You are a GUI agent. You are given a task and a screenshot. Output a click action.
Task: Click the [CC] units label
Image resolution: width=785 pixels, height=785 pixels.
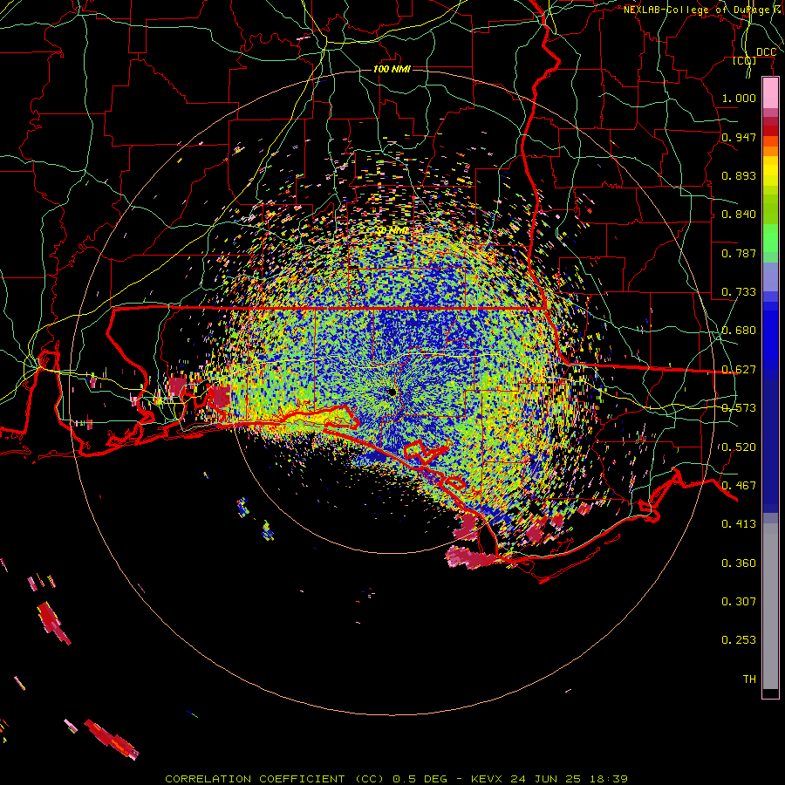(745, 60)
